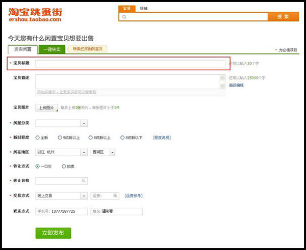Select the 宝贝 search tab
306x250 pixels.
pyautogui.click(x=127, y=9)
